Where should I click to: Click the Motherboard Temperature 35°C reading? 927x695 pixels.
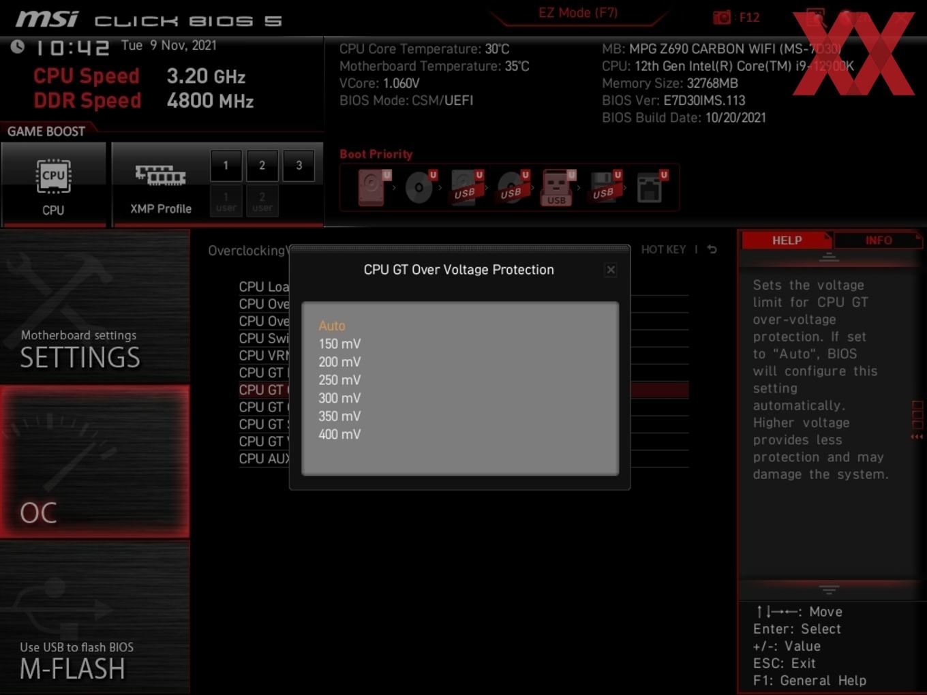point(434,66)
